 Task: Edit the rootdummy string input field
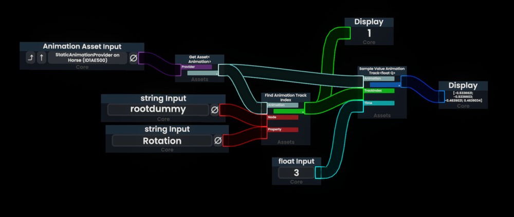[x=157, y=109]
